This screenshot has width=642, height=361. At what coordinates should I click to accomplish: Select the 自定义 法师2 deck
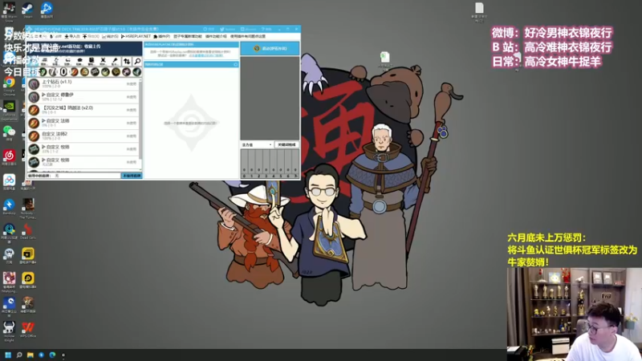coord(83,136)
